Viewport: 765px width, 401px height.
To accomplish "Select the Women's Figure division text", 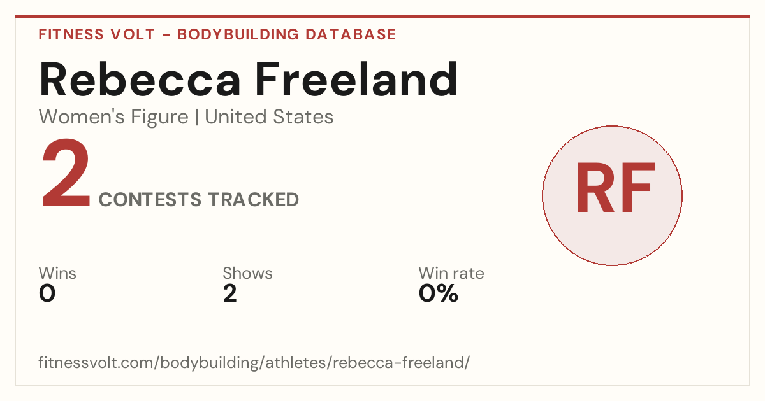I will pos(113,117).
